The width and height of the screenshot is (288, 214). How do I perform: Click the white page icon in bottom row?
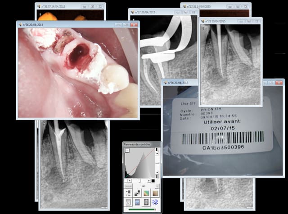point(128,202)
